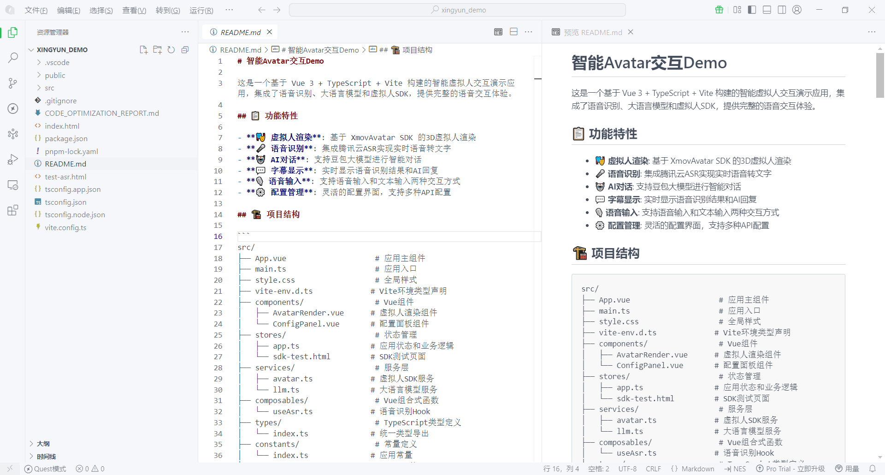Toggle NES in the status bar
885x475 pixels.
coord(735,469)
